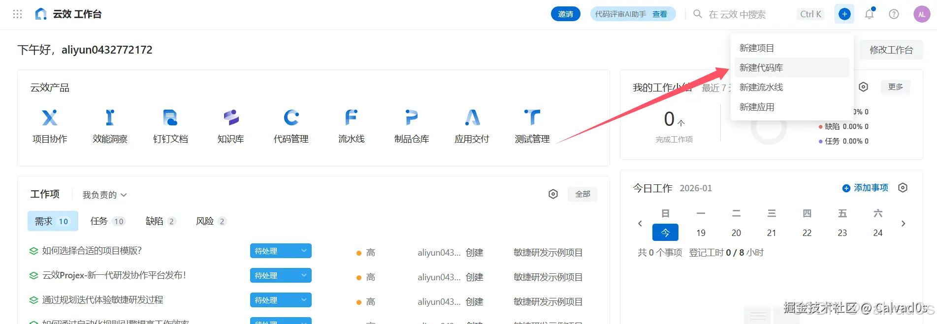Open settings gear in 工作项 panel
This screenshot has height=324, width=937.
(553, 194)
